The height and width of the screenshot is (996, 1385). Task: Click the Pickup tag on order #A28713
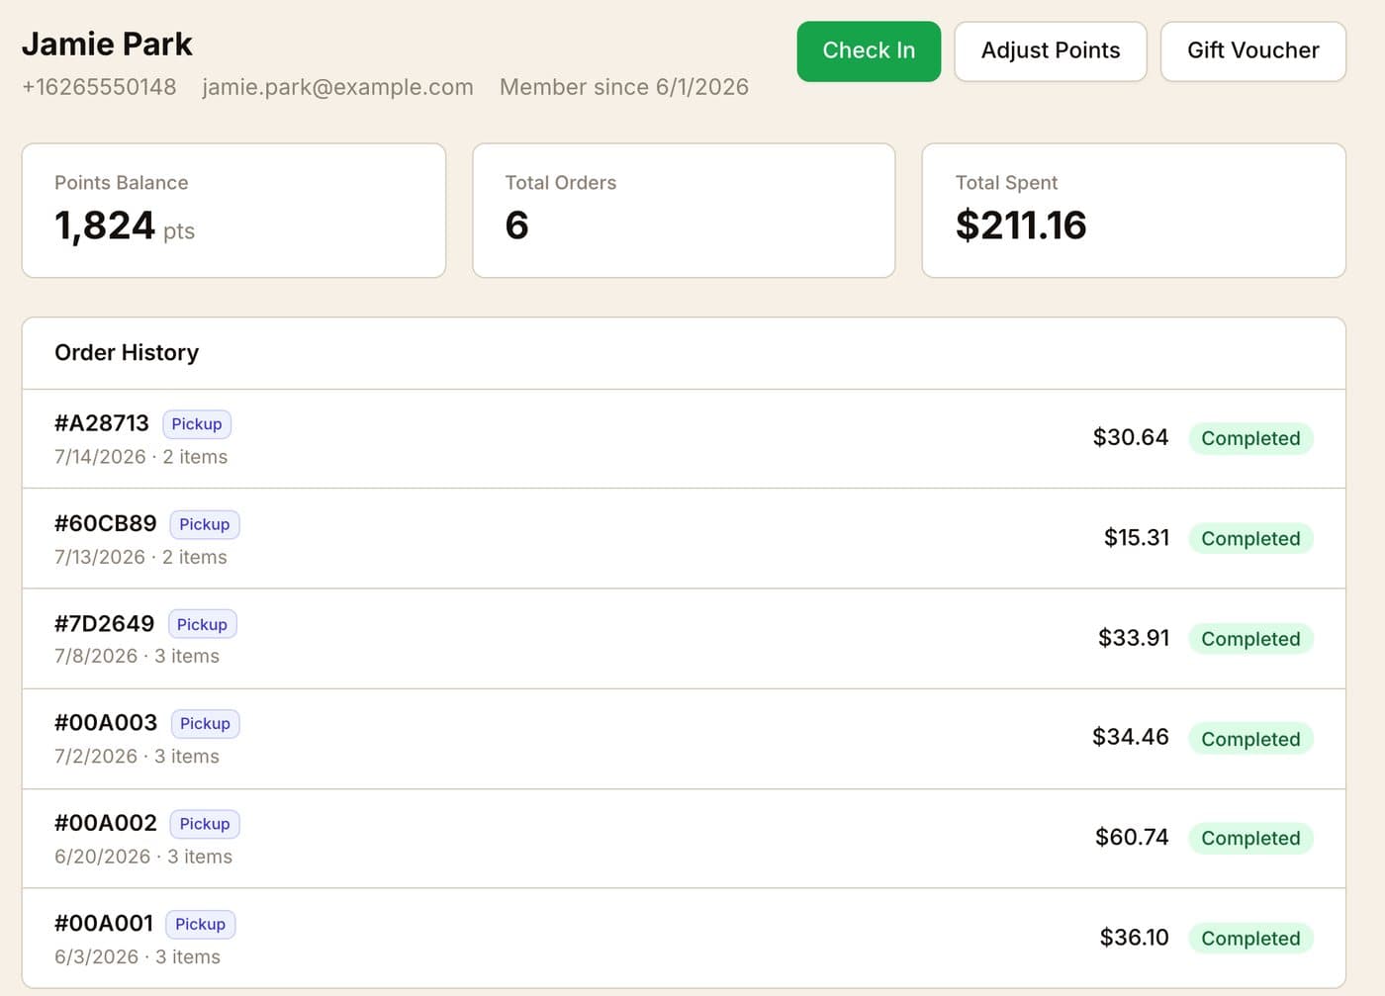click(x=197, y=424)
